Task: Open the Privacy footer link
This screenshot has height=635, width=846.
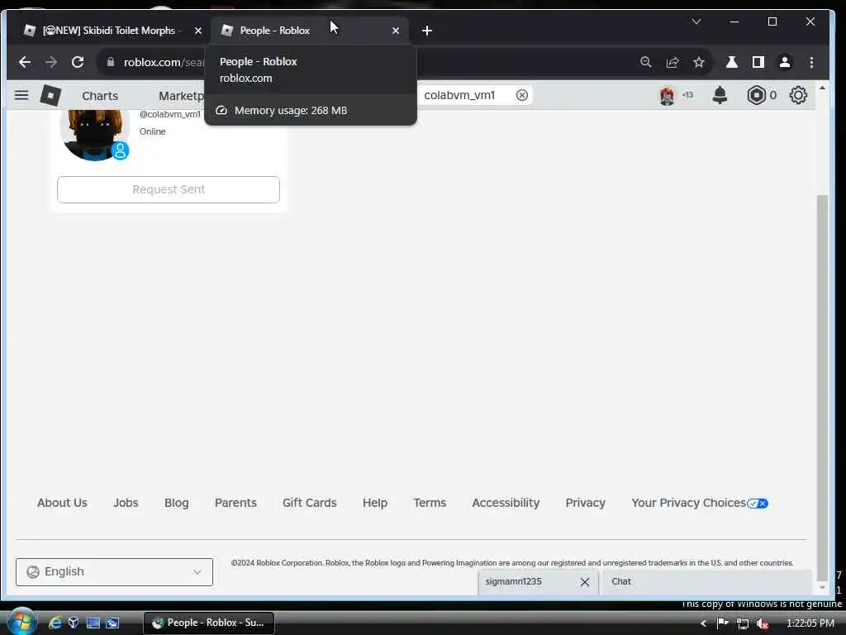Action: click(x=586, y=503)
